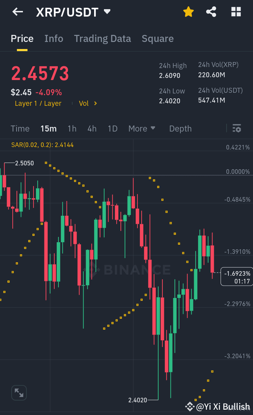
Task: Toggle XRP/USDT as favorite with star
Action: [189, 12]
